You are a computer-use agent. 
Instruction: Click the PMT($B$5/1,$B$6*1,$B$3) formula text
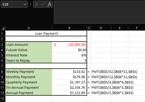(x=112, y=93)
